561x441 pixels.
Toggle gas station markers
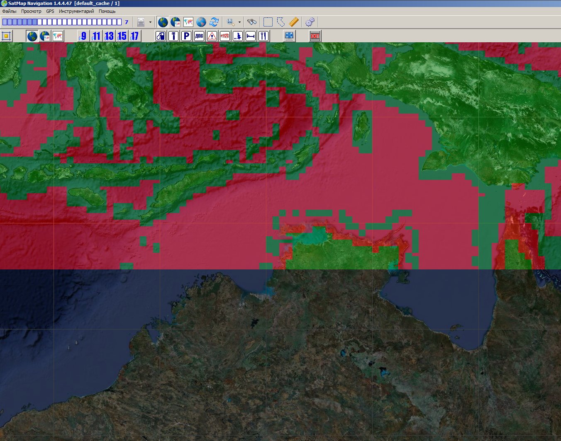tap(161, 36)
